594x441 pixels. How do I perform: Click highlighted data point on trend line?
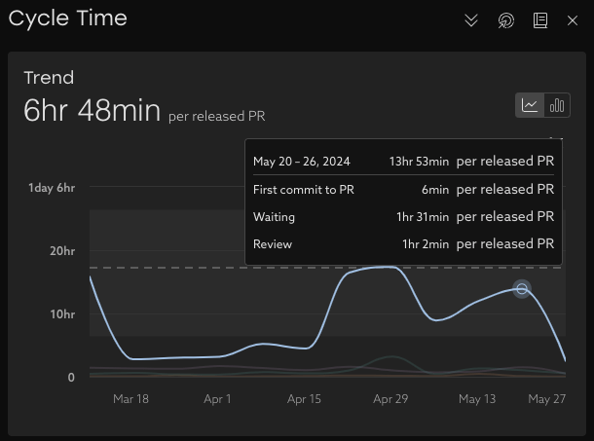[522, 288]
